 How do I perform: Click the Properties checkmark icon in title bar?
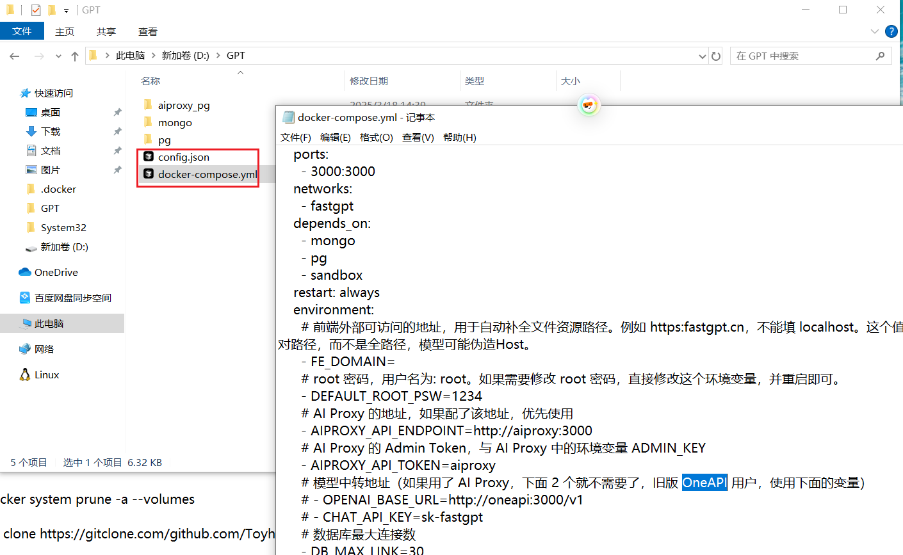point(36,10)
